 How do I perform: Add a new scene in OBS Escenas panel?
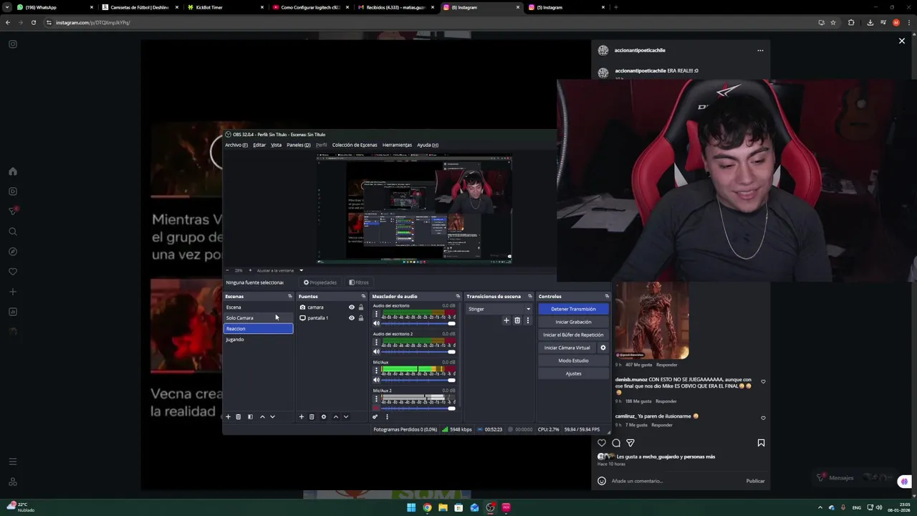tap(228, 416)
